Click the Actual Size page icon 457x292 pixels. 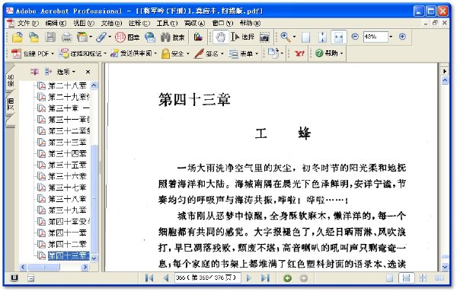pos(305,37)
